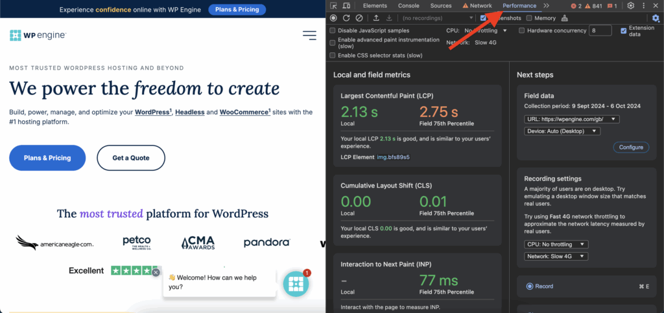664x313 pixels.
Task: Click the WP Engine logo
Action: (x=38, y=35)
